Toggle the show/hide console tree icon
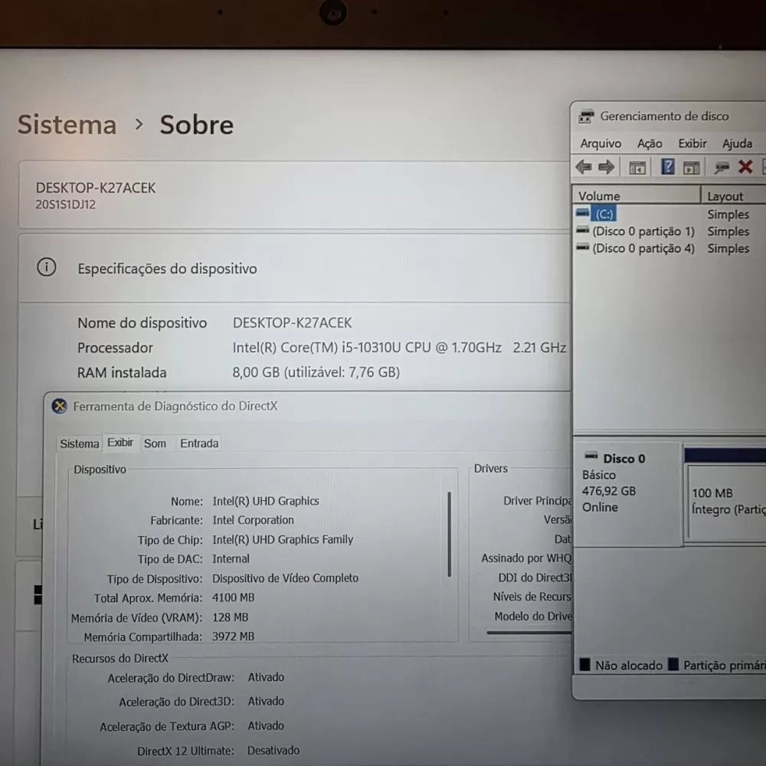Screen dimensions: 766x766 coord(637,167)
